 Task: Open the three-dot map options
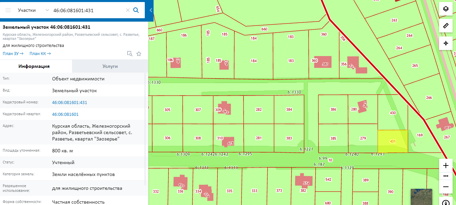(x=446, y=176)
